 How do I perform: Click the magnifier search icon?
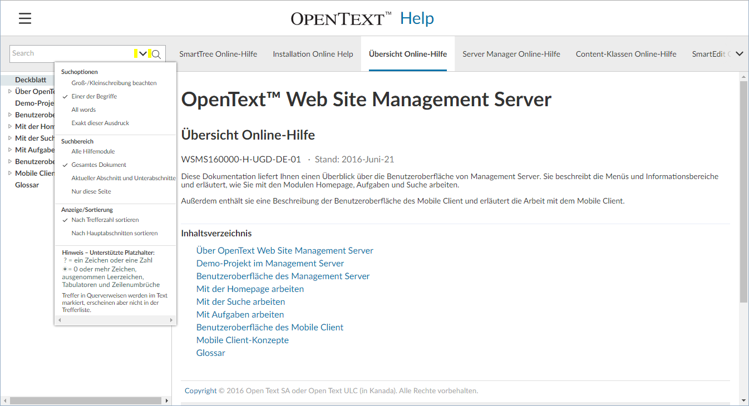[157, 54]
